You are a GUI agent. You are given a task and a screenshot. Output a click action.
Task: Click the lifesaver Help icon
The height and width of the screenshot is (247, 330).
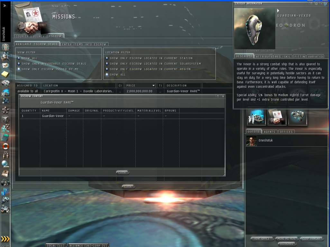point(5,146)
